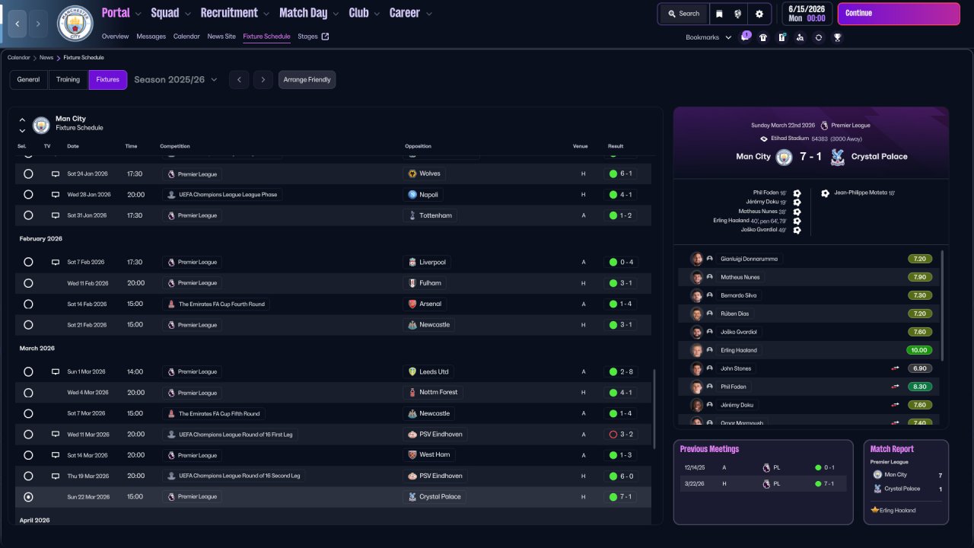974x548 pixels.
Task: Open the News Site tab
Action: pos(221,37)
